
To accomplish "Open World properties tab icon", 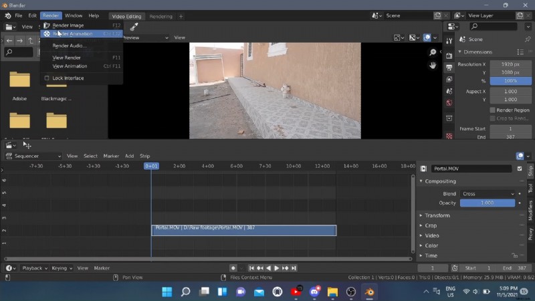I will [x=449, y=103].
